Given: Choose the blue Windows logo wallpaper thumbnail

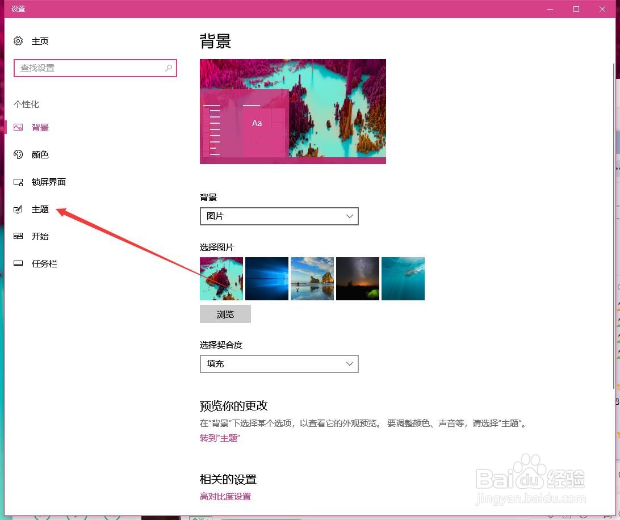Looking at the screenshot, I should pyautogui.click(x=267, y=279).
